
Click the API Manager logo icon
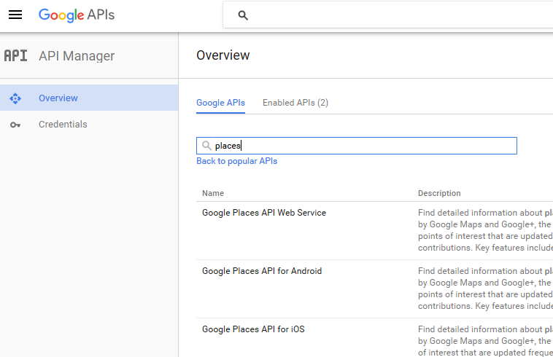[16, 56]
